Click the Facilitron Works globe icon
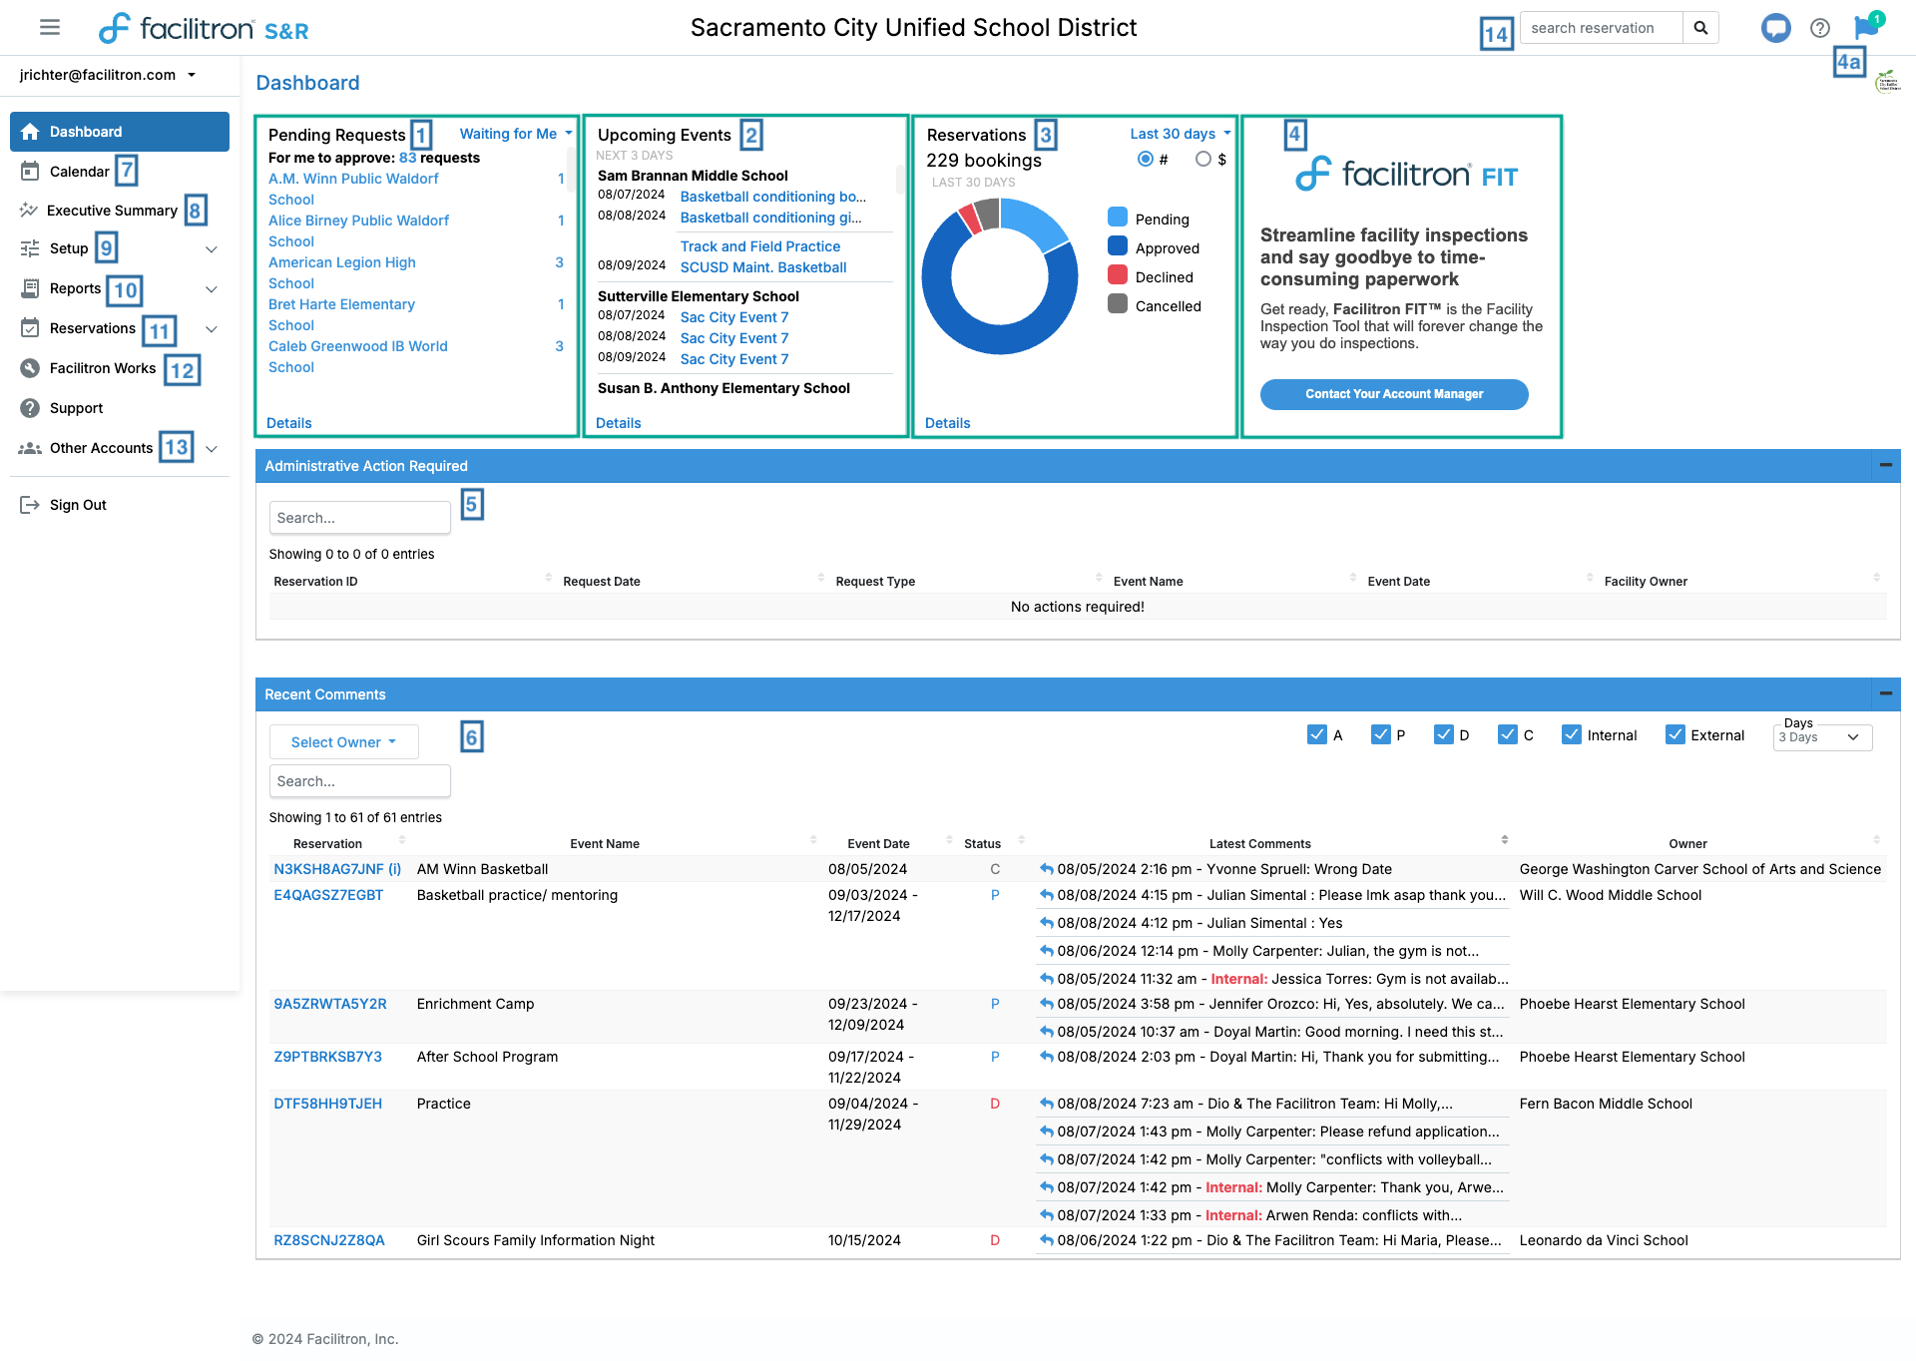 coord(30,367)
